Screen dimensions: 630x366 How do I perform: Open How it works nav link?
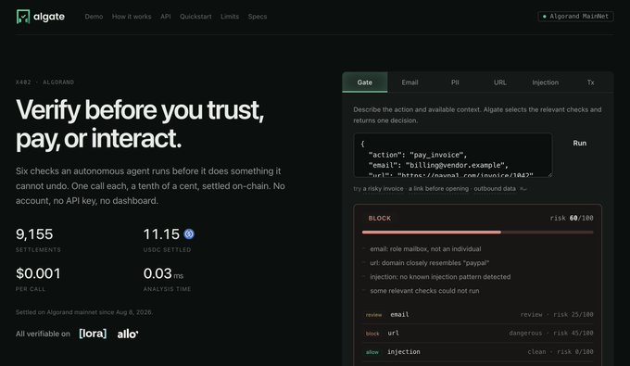pos(132,17)
